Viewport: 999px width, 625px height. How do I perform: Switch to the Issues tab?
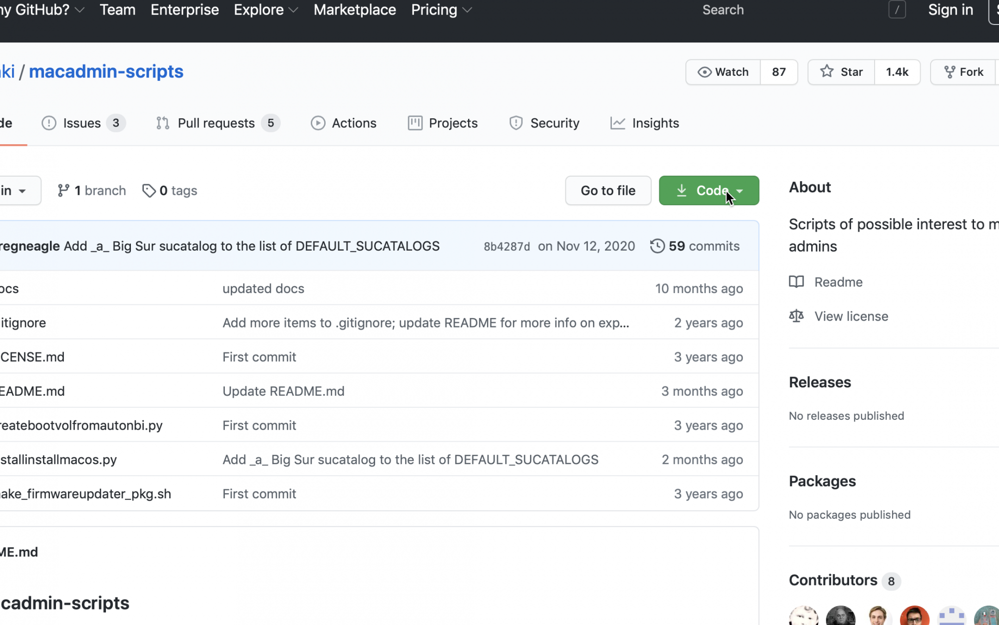(83, 123)
